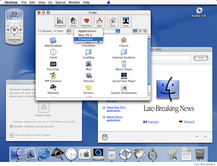The height and width of the screenshot is (166, 217).
Task: Select the Music Player icon
Action: pyautogui.click(x=124, y=64)
